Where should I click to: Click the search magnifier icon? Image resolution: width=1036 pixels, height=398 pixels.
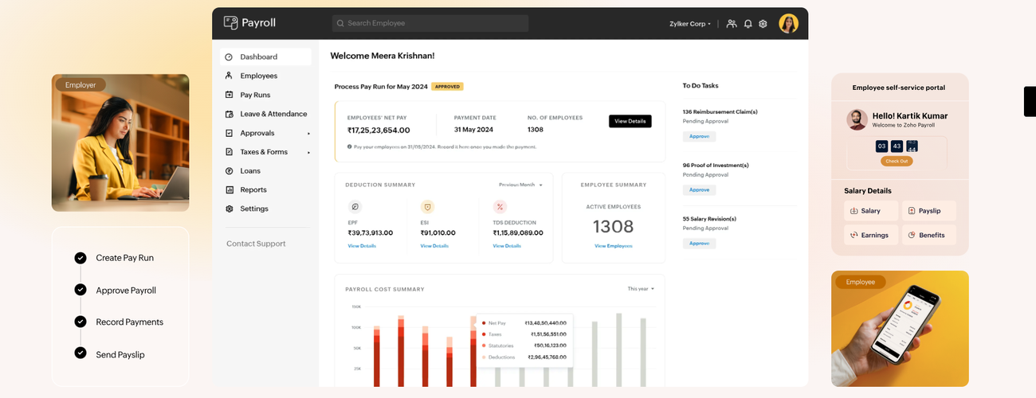tap(340, 24)
